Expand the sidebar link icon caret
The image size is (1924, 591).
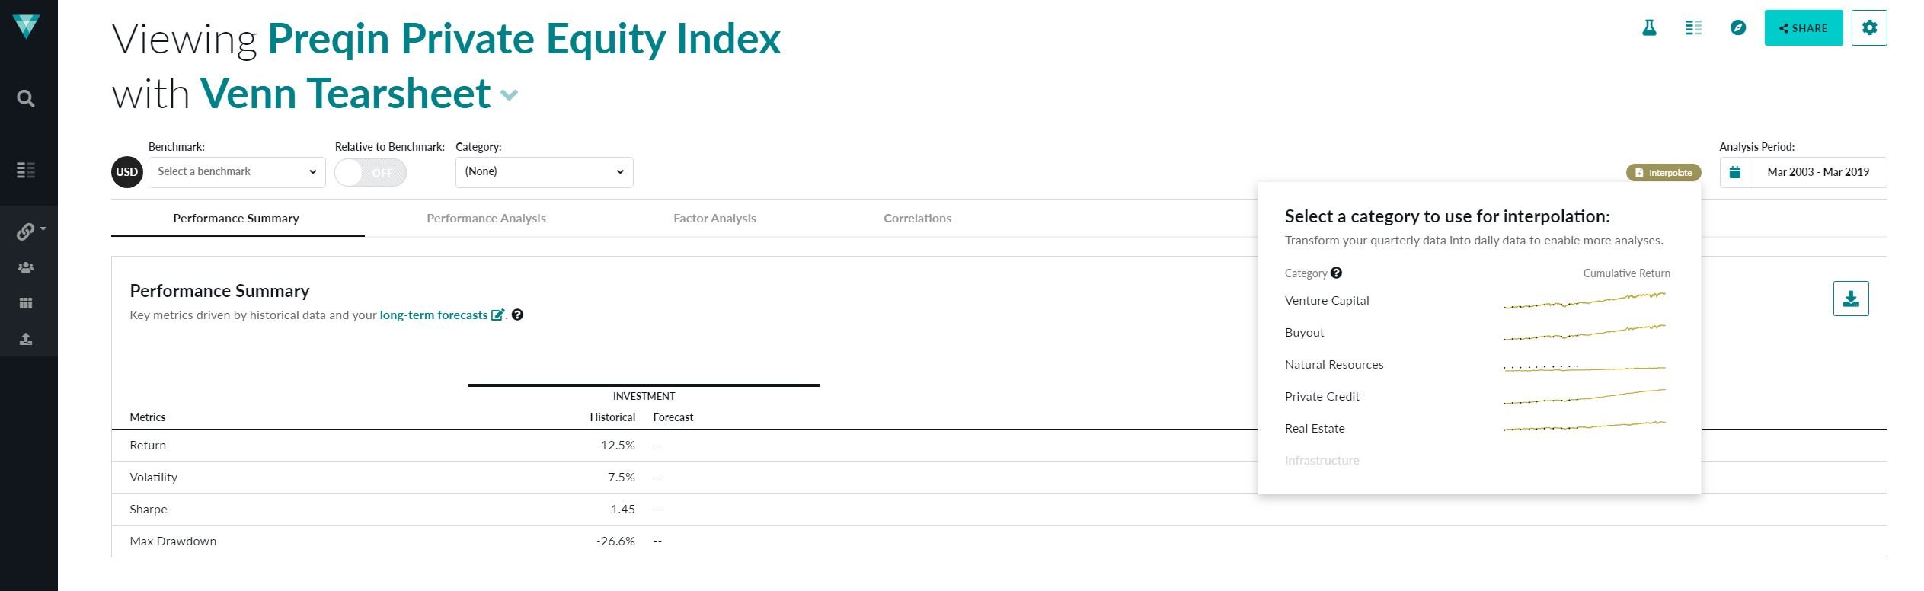tap(43, 228)
